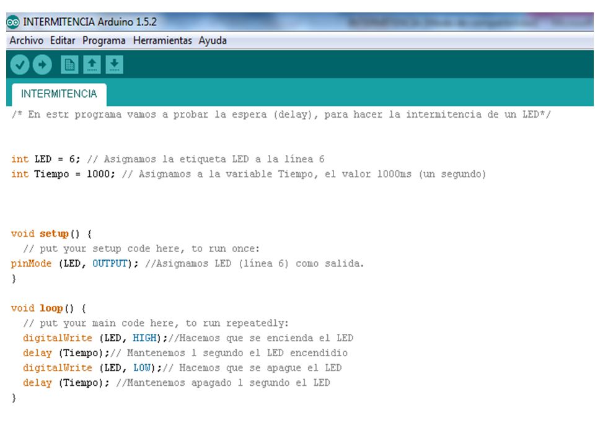Click the delay line commented 'Mantenemos apagado'

click(x=177, y=383)
